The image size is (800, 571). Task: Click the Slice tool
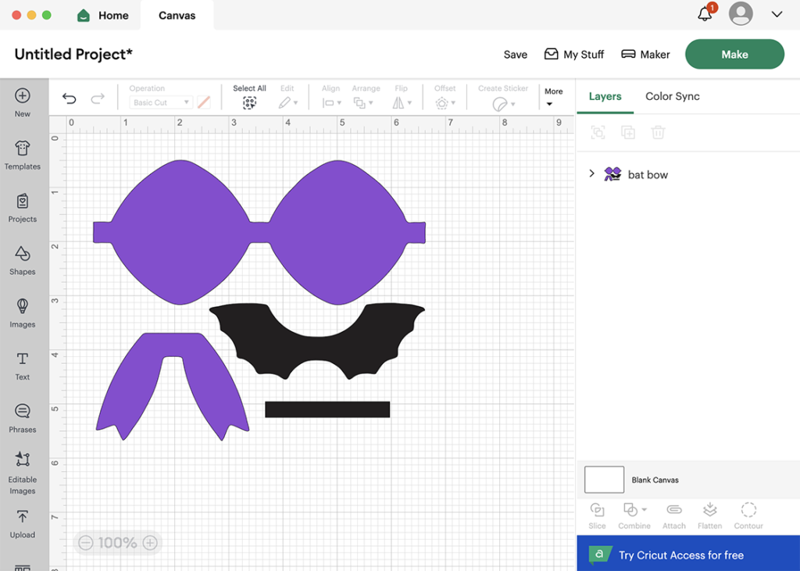pos(597,516)
